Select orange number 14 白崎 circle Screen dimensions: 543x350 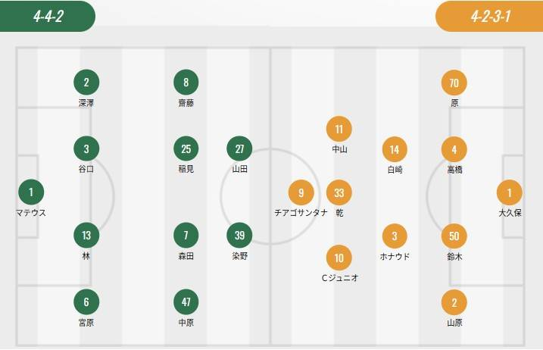(395, 148)
